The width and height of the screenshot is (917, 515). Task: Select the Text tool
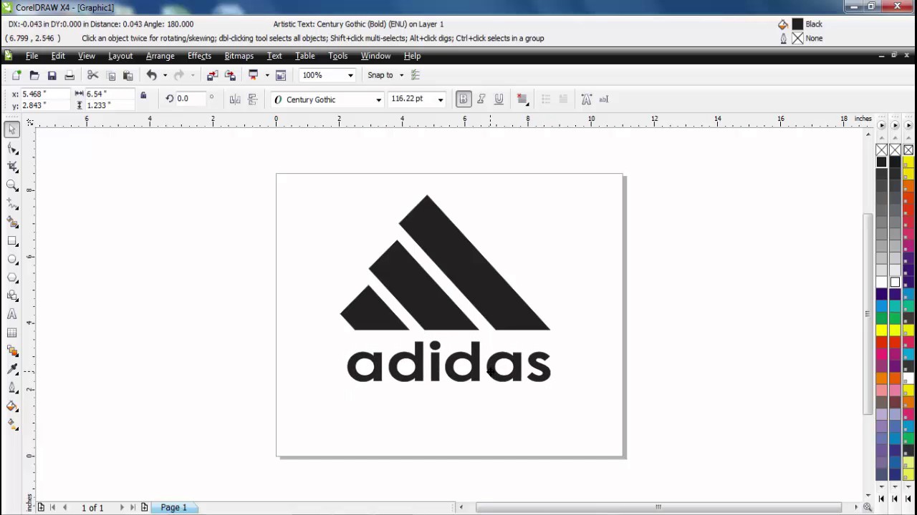(x=12, y=314)
